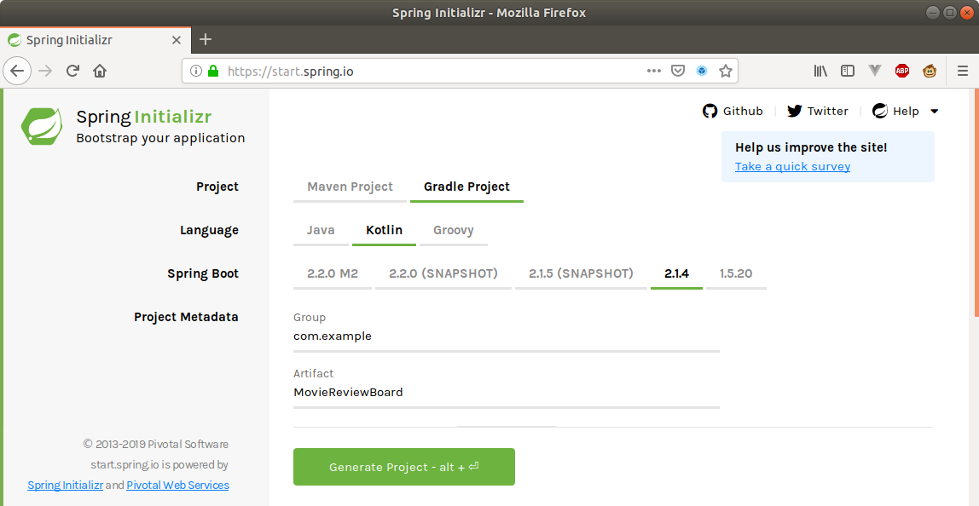Screen dimensions: 979x506
Task: Choose Groovy language
Action: (454, 231)
